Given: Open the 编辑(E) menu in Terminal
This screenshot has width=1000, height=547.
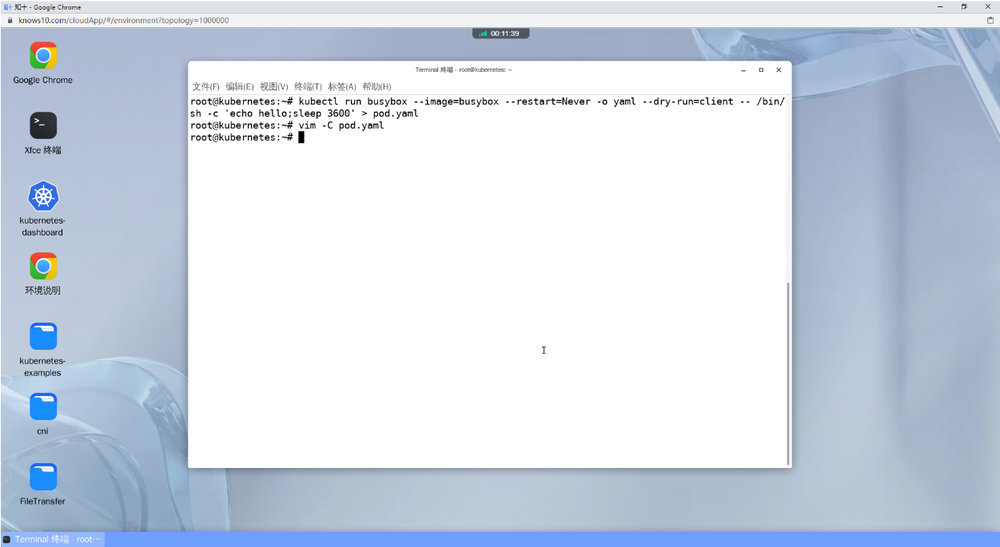Looking at the screenshot, I should 240,86.
